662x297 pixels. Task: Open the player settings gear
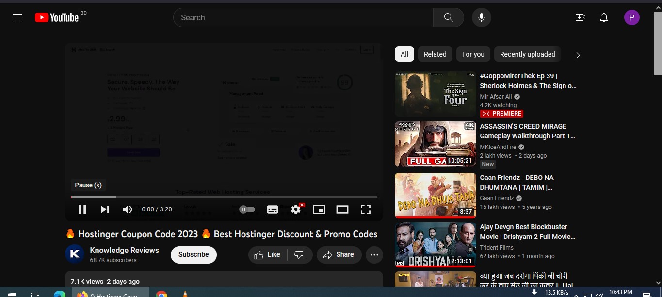pyautogui.click(x=296, y=209)
